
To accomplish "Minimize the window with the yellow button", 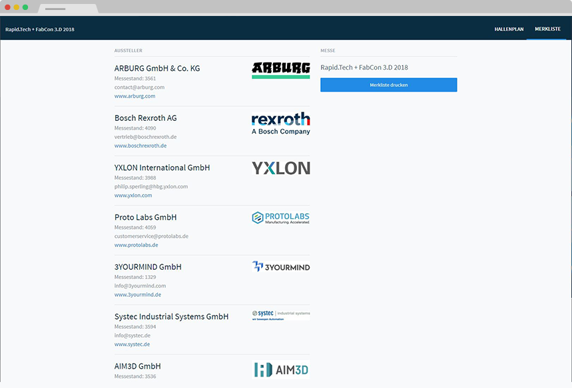I will (x=17, y=7).
